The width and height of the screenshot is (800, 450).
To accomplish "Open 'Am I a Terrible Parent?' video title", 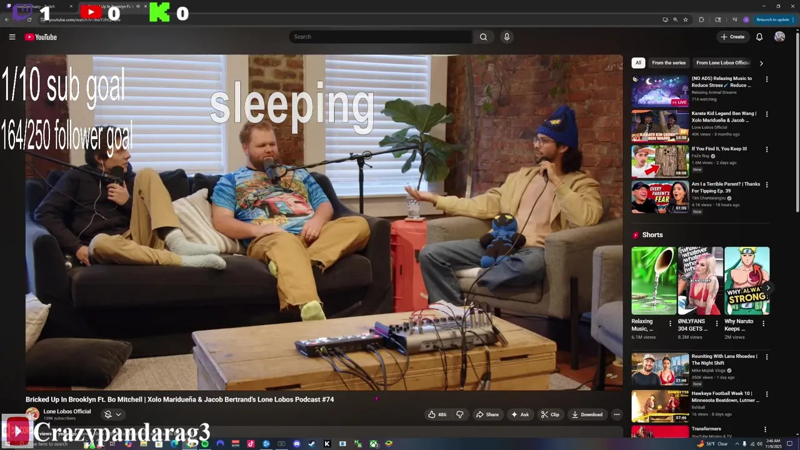I will tap(726, 187).
